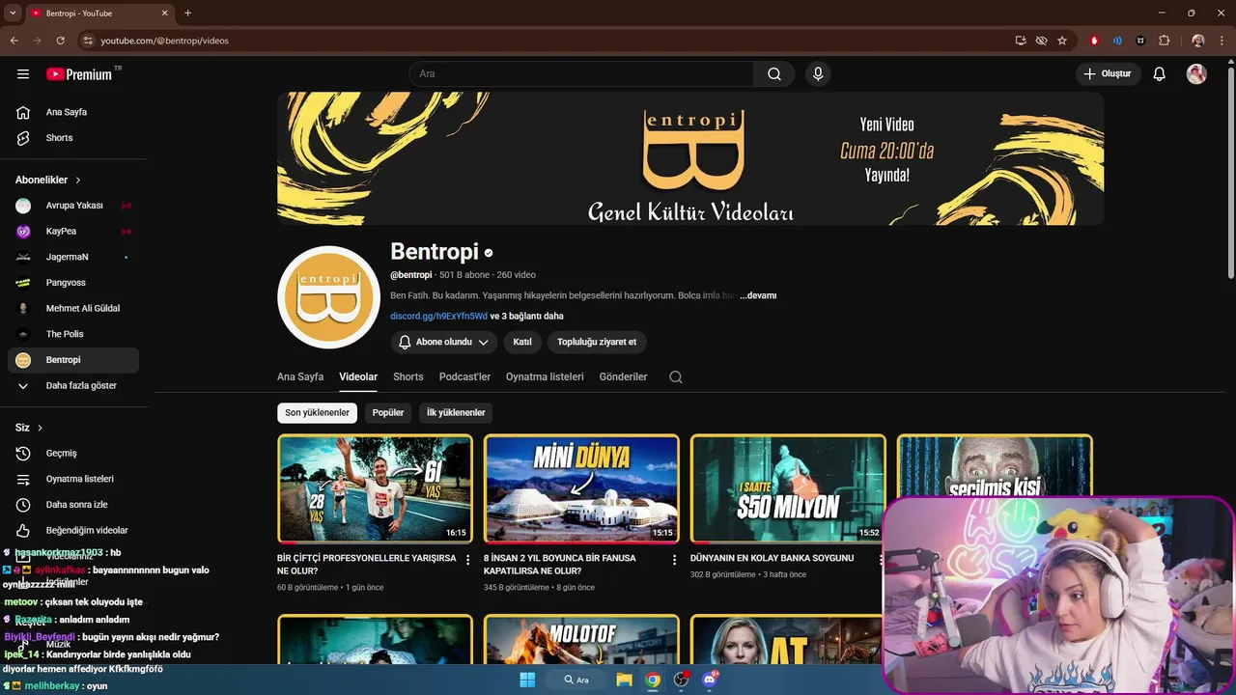This screenshot has height=695, width=1236.
Task: Open the YouTube hamburger guide menu
Action: (x=23, y=74)
